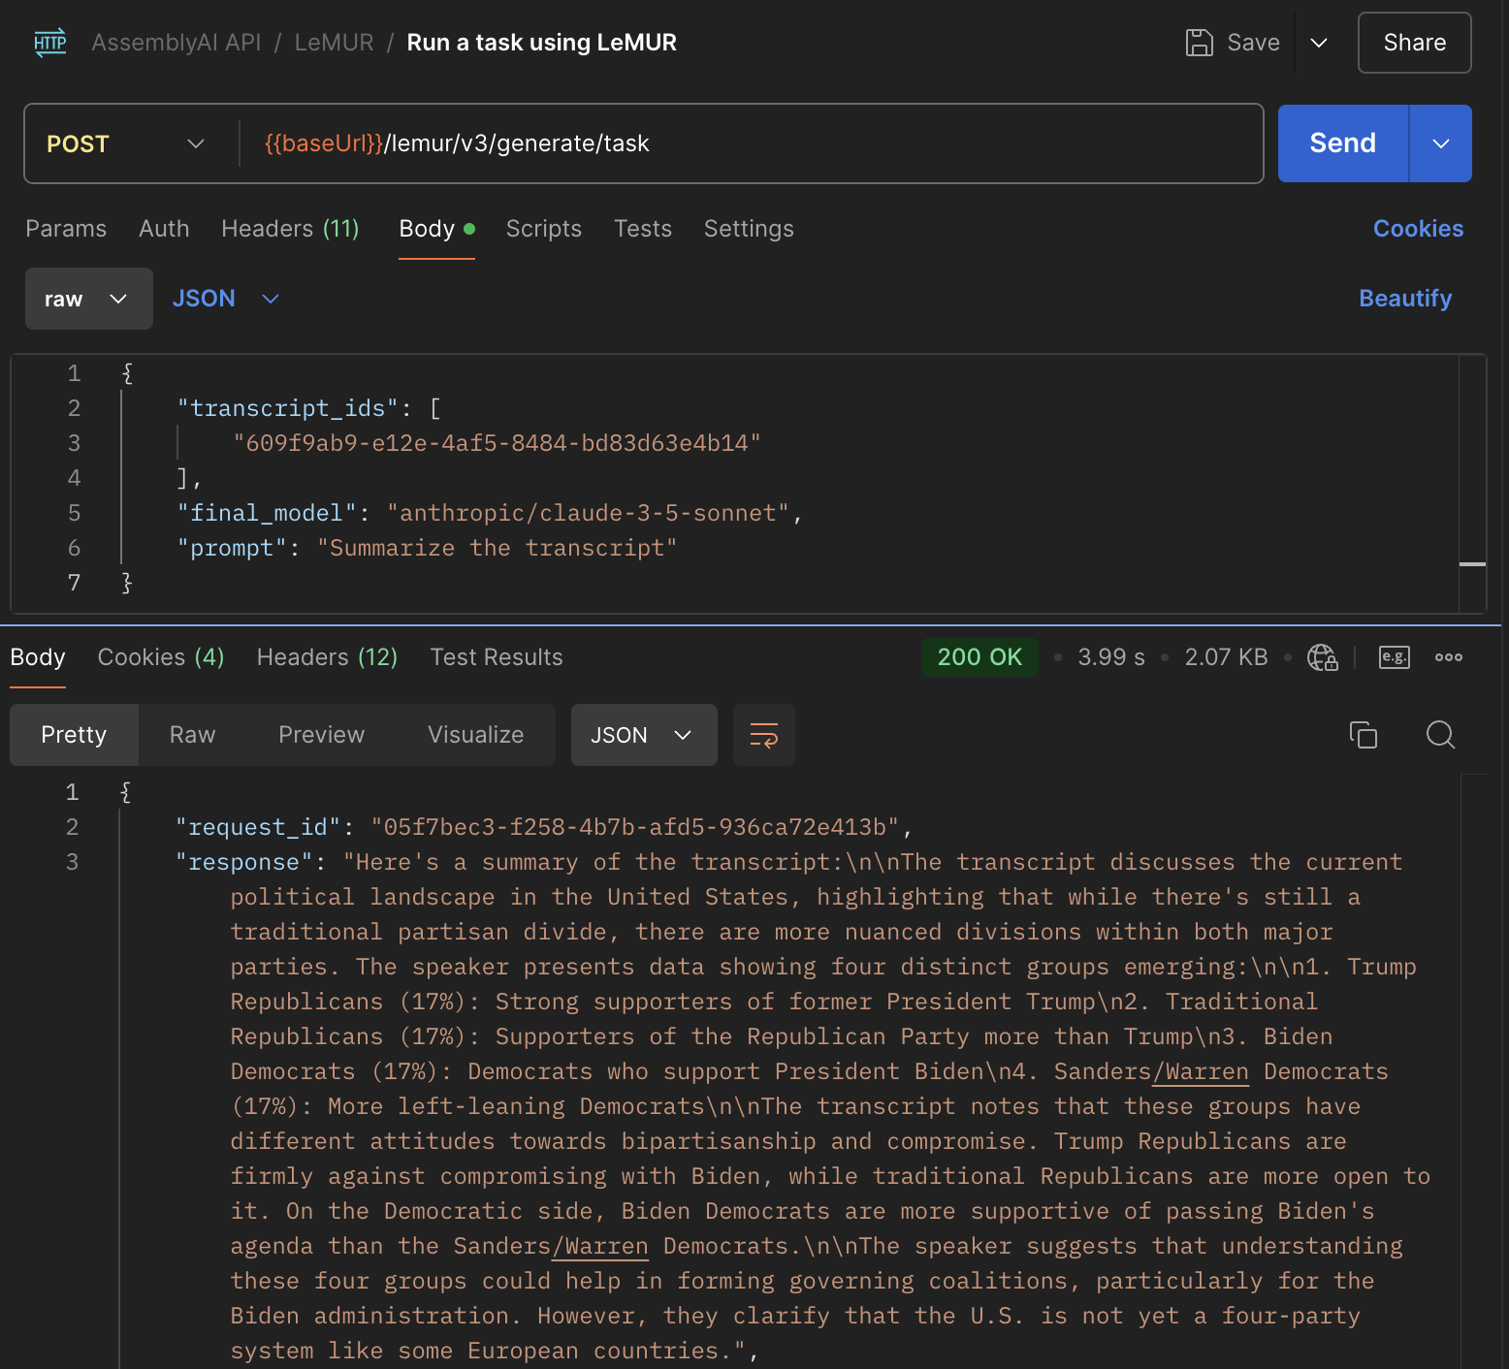Viewport: 1509px width, 1369px height.
Task: Save response as an example
Action: [x=1394, y=656]
